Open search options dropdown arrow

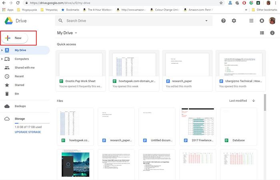coord(206,21)
